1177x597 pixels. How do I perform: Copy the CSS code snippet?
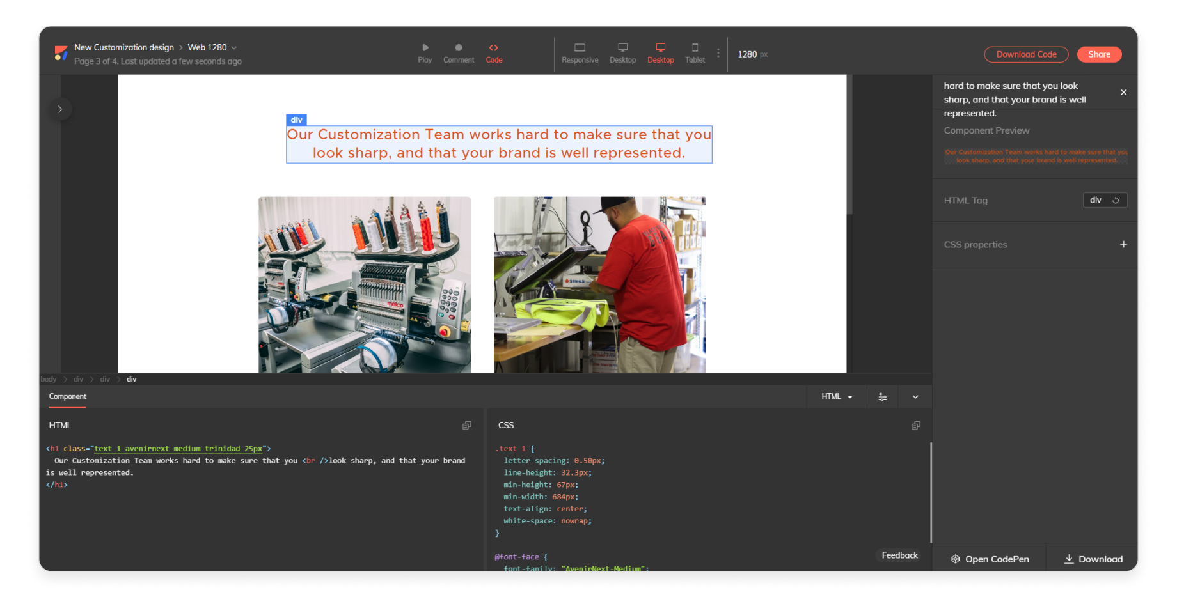[915, 426]
